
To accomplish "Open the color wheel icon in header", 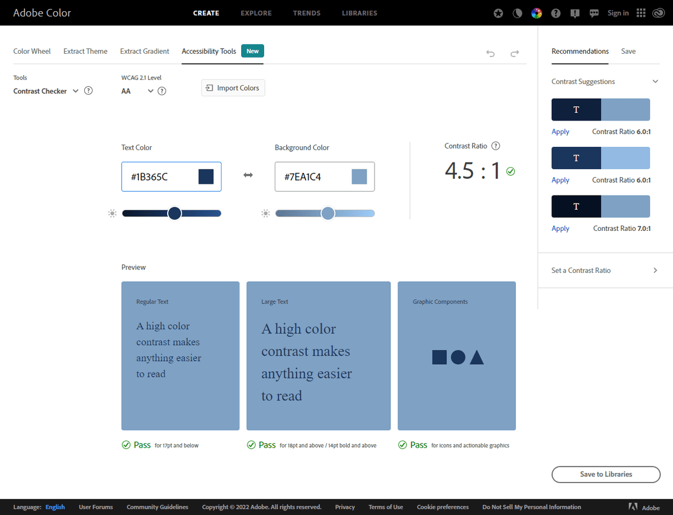I will 537,13.
